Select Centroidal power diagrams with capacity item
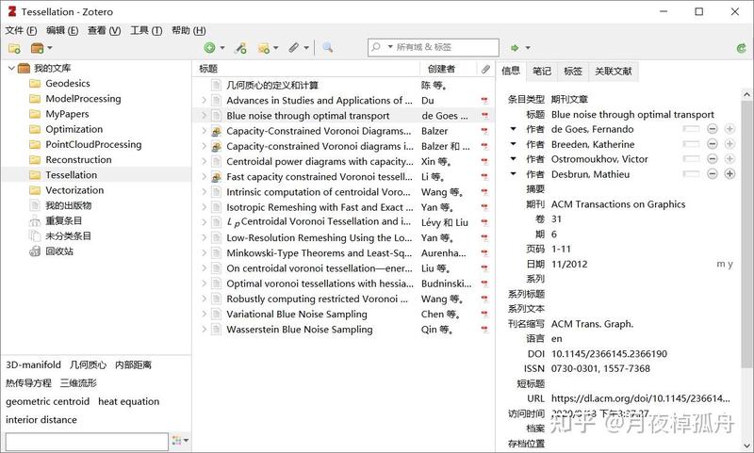The image size is (754, 453). click(x=320, y=161)
